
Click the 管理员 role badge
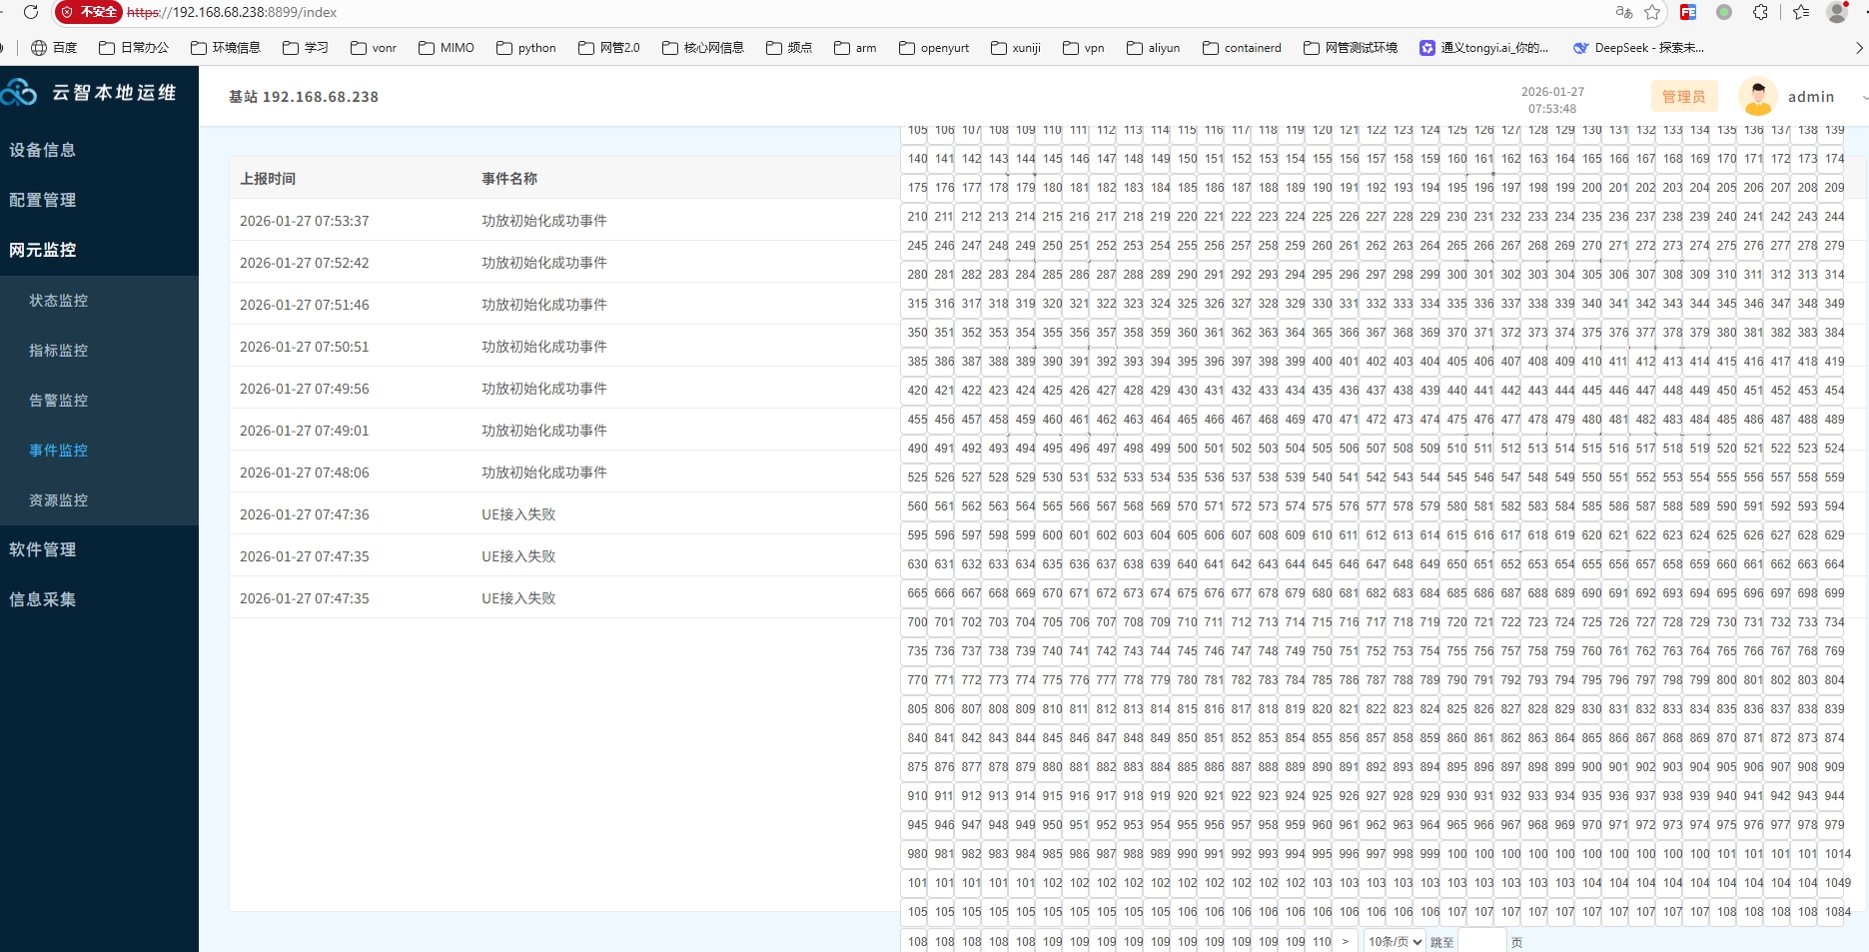click(1683, 97)
